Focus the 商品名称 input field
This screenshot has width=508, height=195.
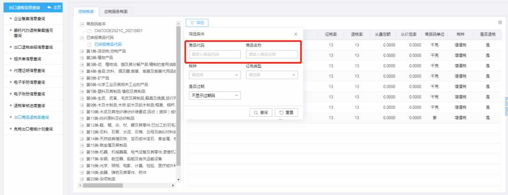pyautogui.click(x=272, y=54)
